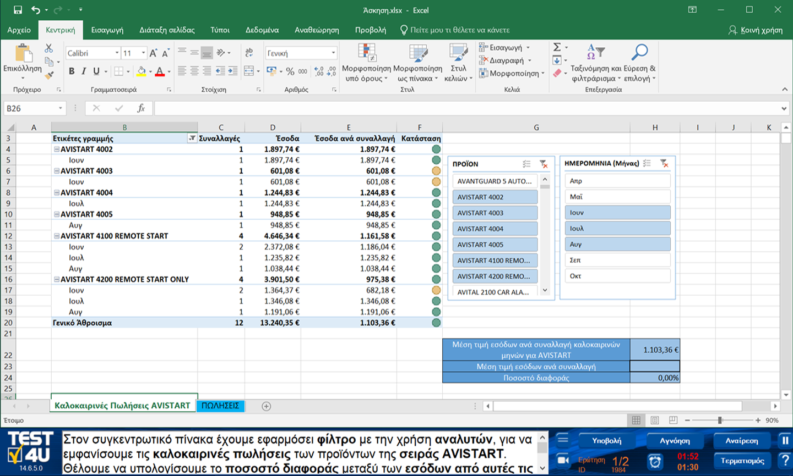
Task: Open the Εισαγωγή ribbon tab
Action: pyautogui.click(x=107, y=30)
